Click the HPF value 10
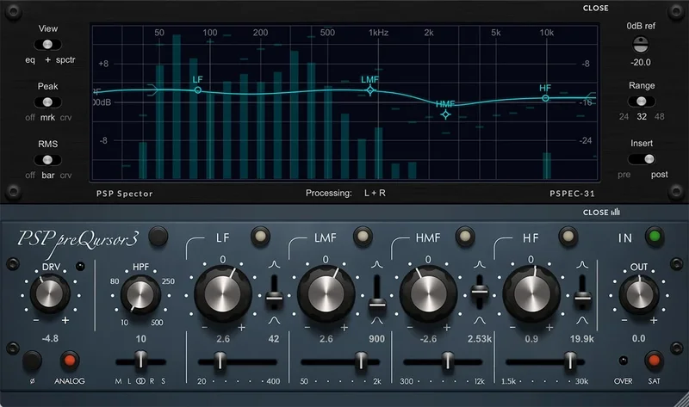Screen dimensions: 689x407 tap(140, 338)
